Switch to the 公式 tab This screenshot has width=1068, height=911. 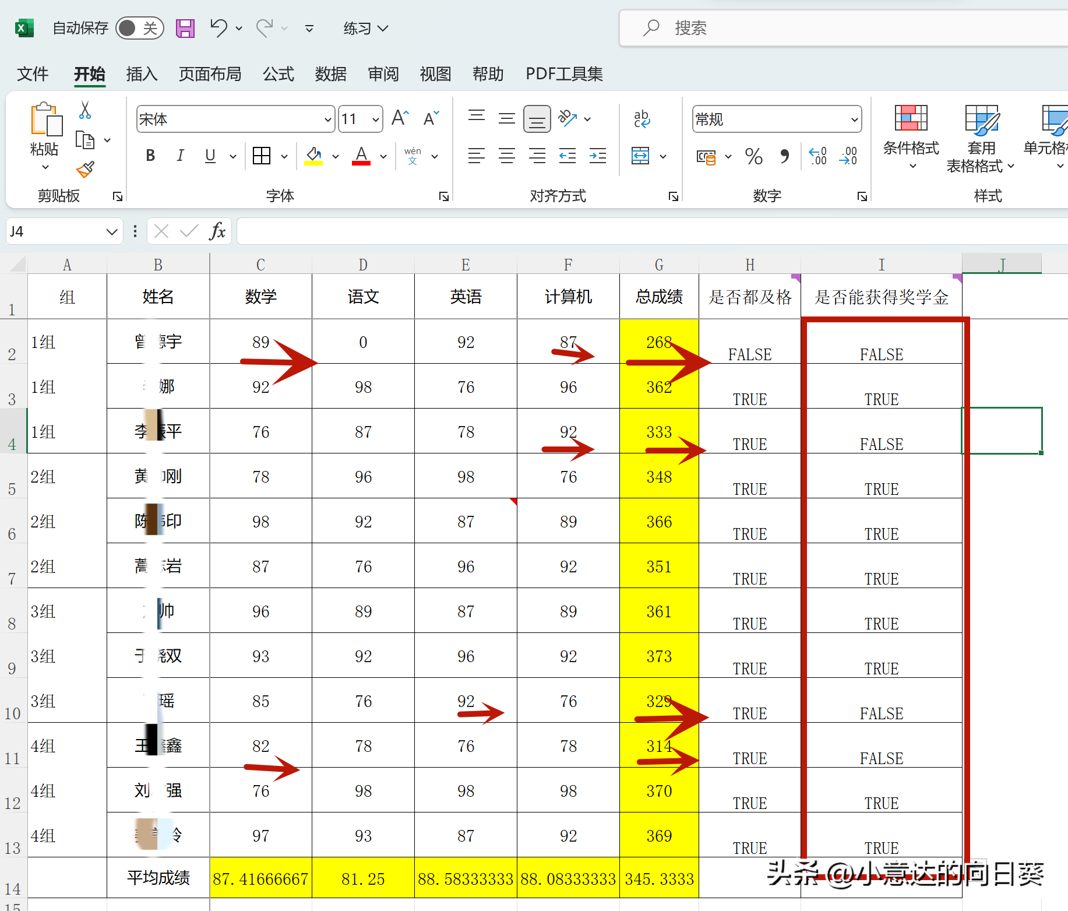(x=279, y=74)
